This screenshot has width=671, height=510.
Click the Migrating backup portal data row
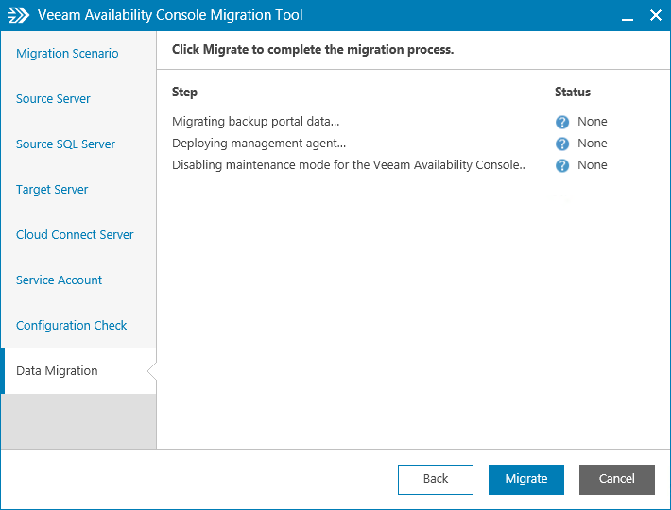click(255, 122)
